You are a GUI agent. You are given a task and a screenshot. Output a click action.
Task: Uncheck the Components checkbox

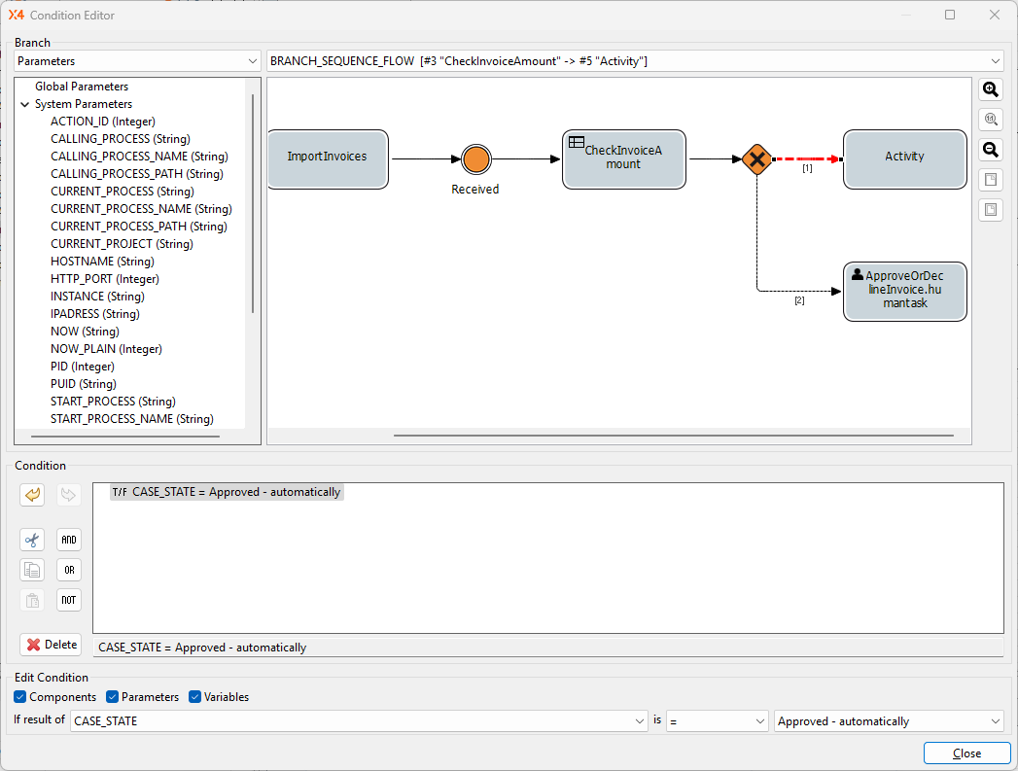coord(20,697)
